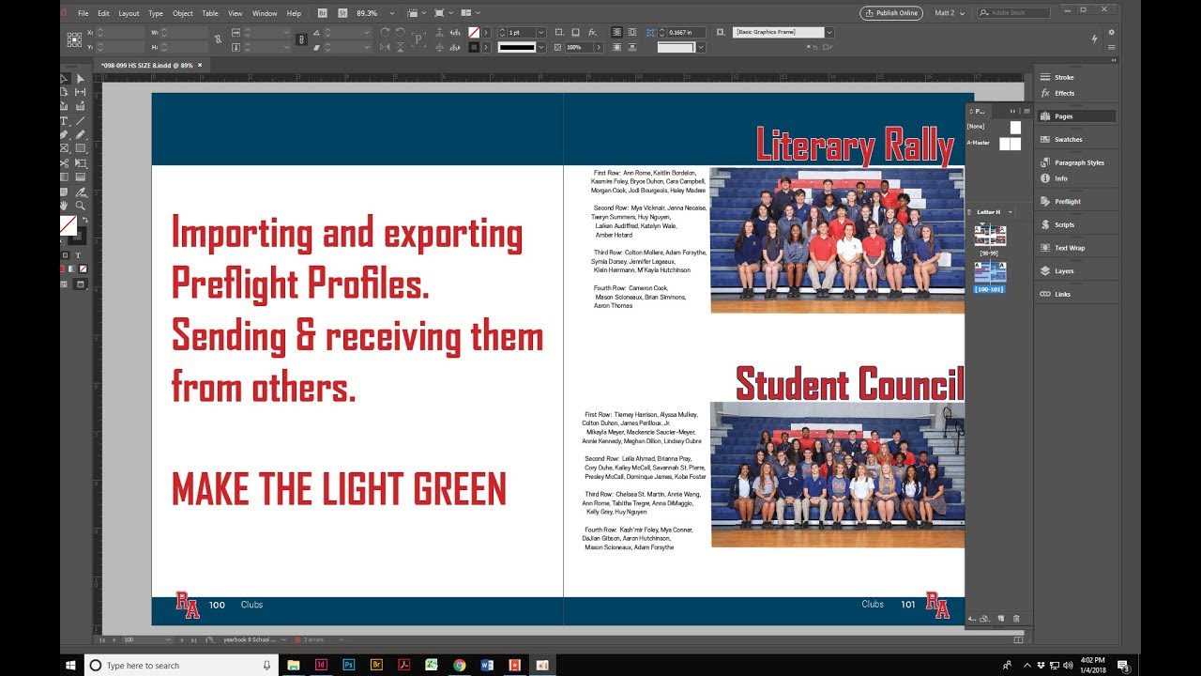Open the Object menu
The width and height of the screenshot is (1201, 676).
pos(183,13)
